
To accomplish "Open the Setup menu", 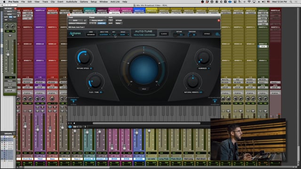I will [x=94, y=2].
